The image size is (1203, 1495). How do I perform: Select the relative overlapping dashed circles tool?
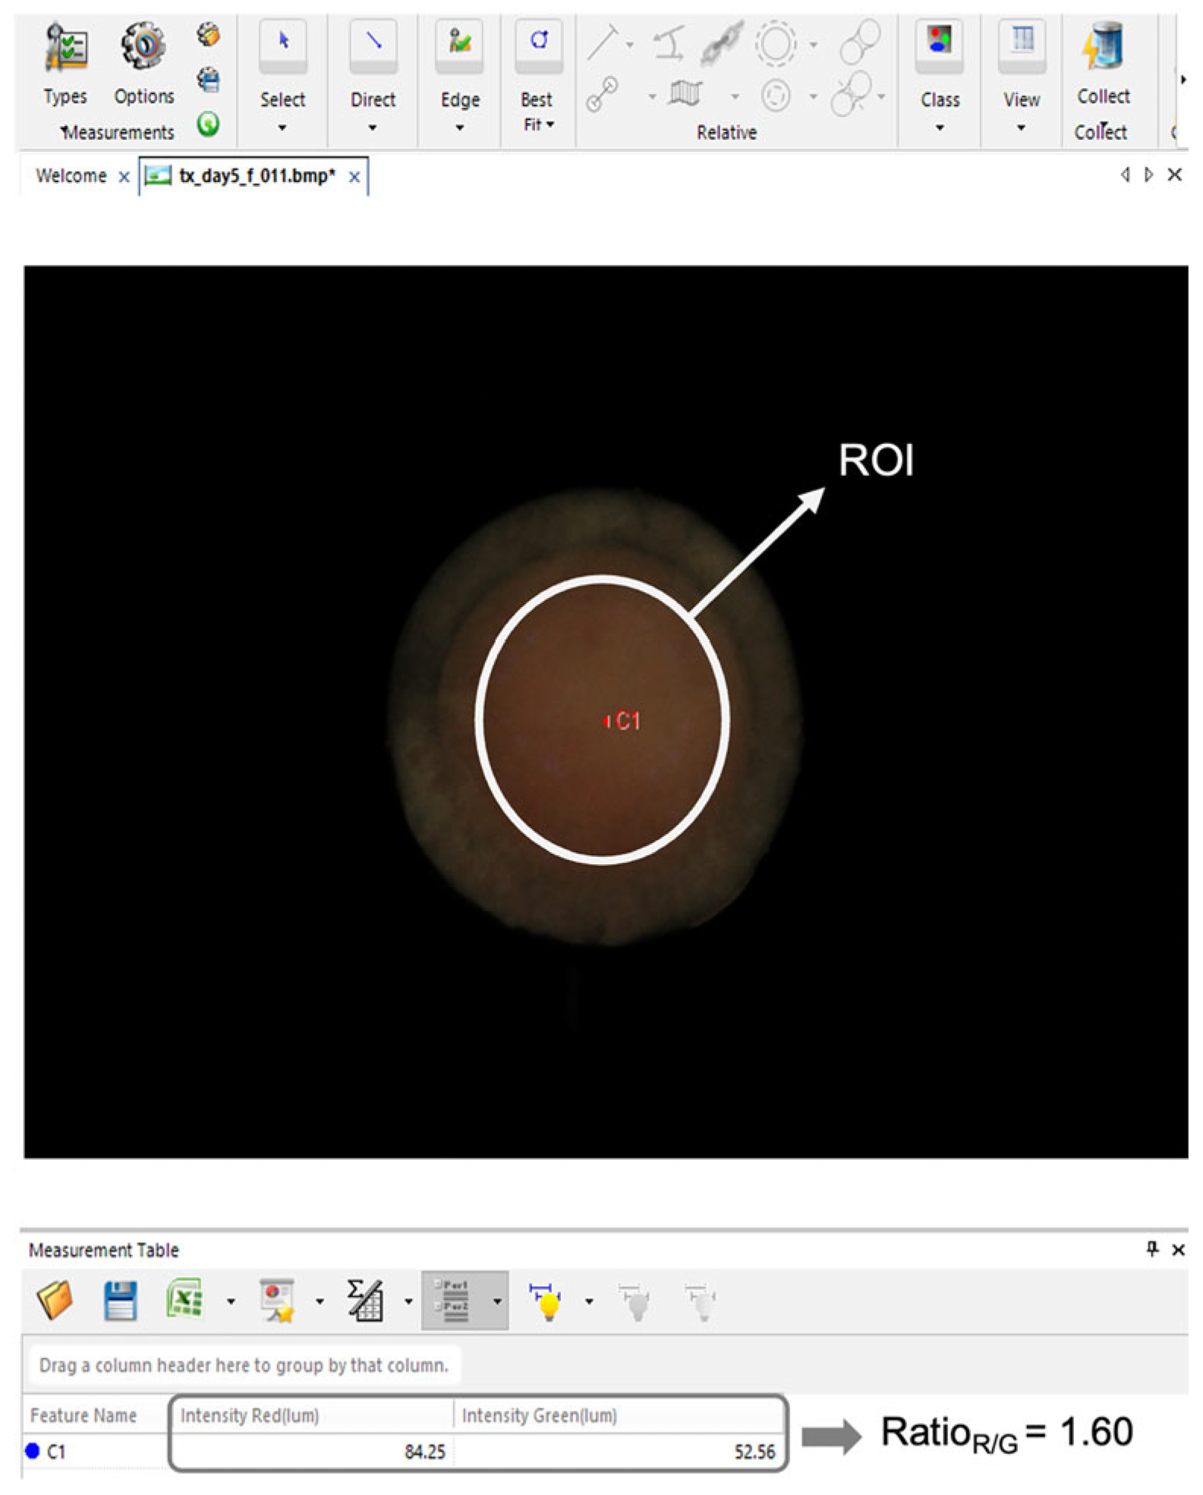(851, 94)
